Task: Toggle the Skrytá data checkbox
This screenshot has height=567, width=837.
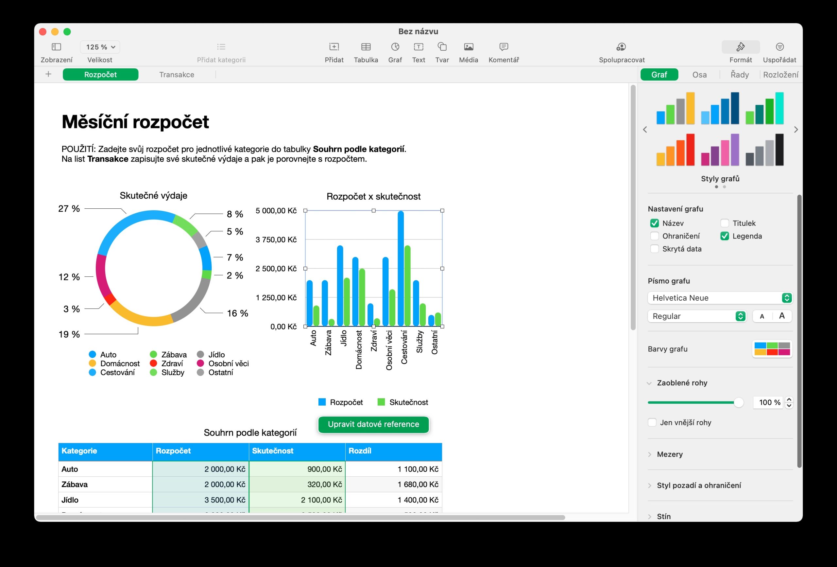Action: tap(655, 249)
